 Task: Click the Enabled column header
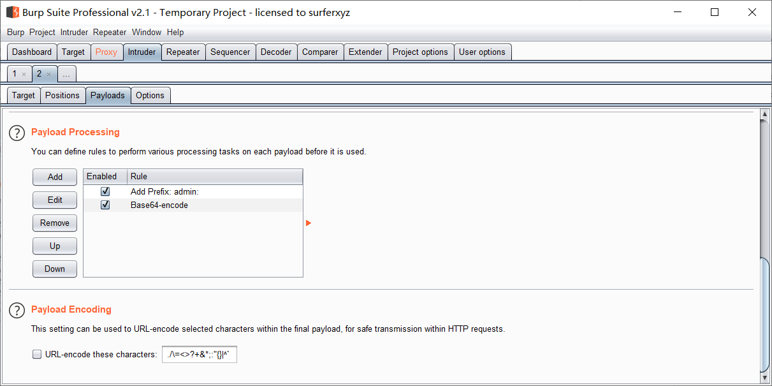(x=105, y=177)
